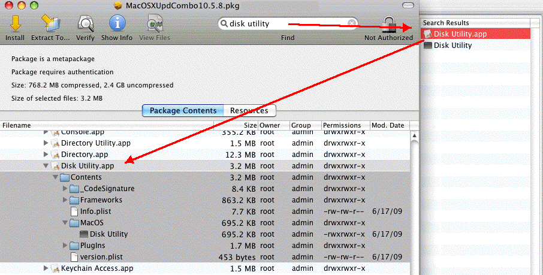The image size is (543, 275).
Task: Expand the PlugIns folder triangle
Action: coord(65,245)
